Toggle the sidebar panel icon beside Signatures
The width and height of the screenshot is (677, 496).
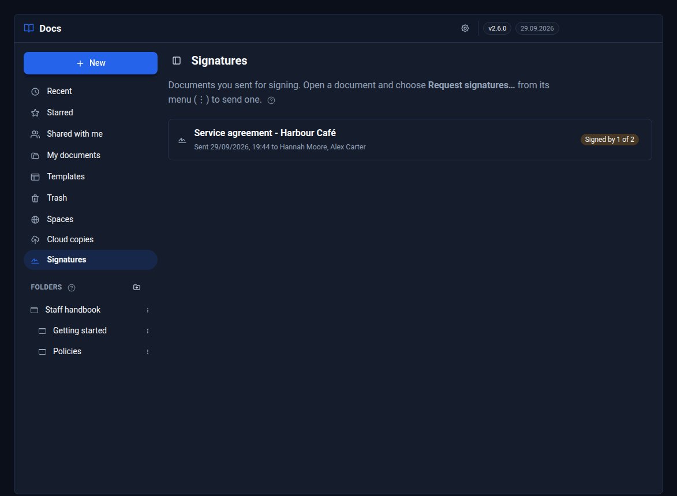177,61
